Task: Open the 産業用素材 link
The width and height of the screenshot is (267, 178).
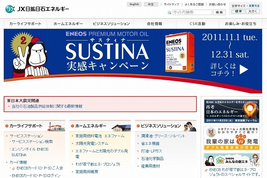Action: point(151,166)
